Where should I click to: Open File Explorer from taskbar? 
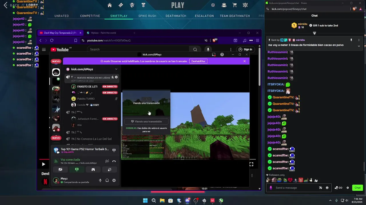pyautogui.click(x=162, y=200)
